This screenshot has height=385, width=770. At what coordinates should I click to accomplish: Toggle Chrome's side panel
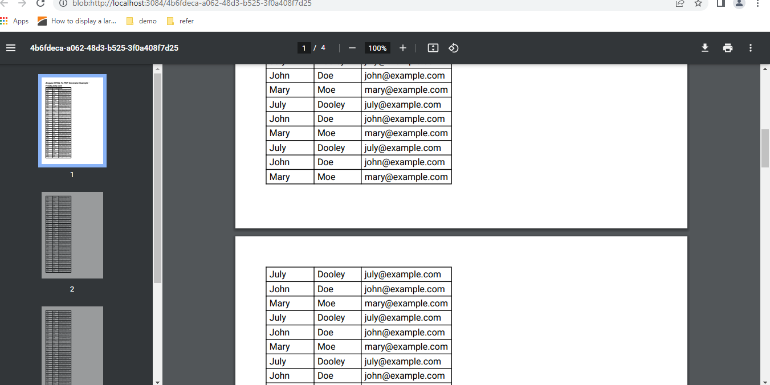pyautogui.click(x=720, y=4)
